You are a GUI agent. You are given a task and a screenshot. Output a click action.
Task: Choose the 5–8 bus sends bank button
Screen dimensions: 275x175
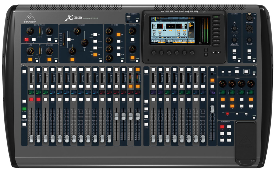(118, 41)
